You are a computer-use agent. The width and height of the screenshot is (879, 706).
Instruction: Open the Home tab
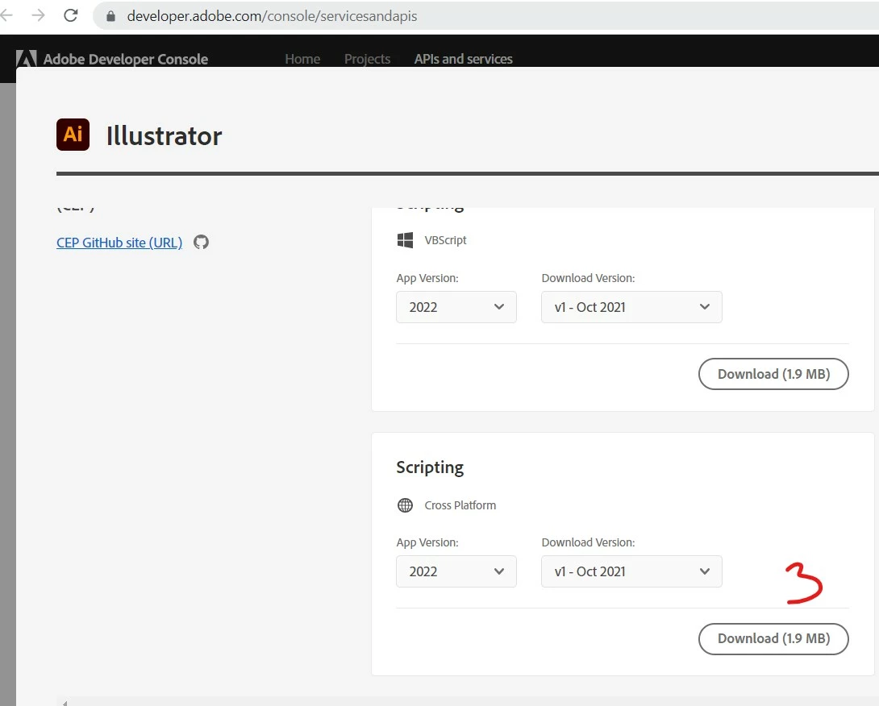302,59
